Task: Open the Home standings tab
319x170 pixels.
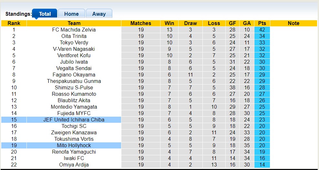Action: click(x=71, y=14)
